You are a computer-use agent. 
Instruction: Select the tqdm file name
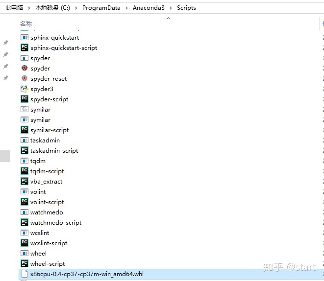(38, 161)
